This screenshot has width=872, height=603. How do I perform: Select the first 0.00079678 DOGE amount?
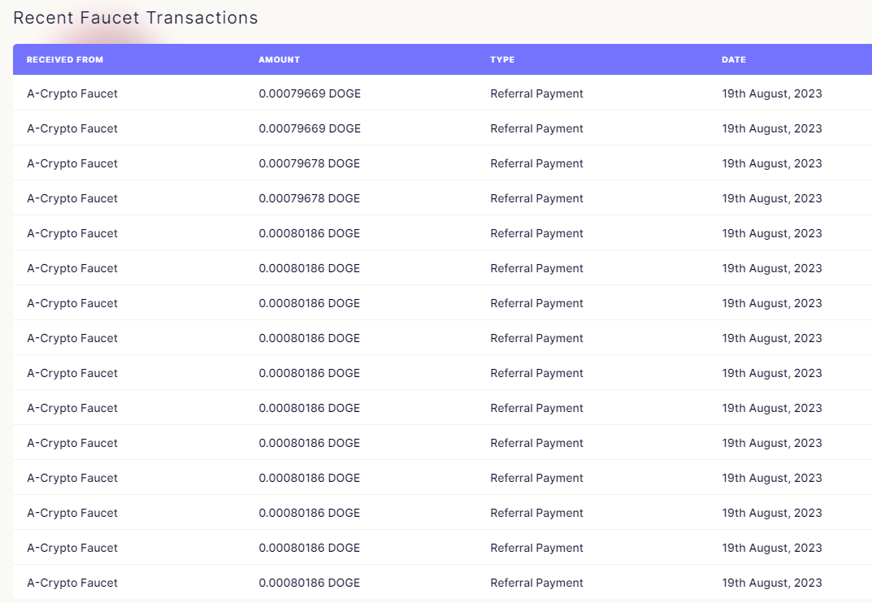[309, 163]
